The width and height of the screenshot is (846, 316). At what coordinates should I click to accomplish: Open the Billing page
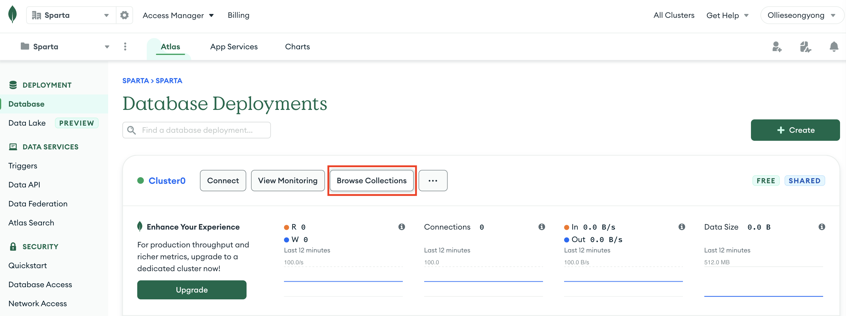[x=239, y=15]
